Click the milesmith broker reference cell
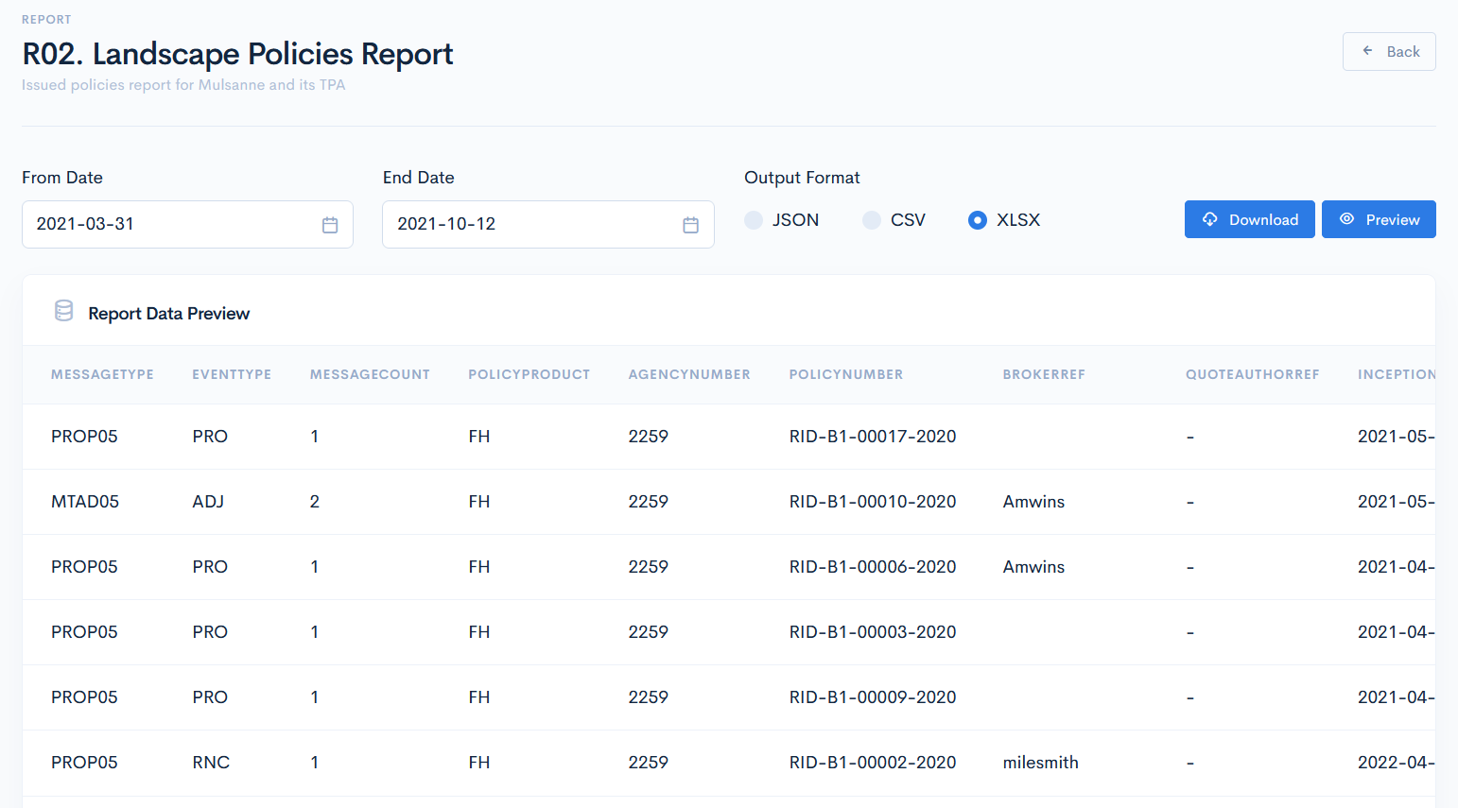Viewport: 1458px width, 808px height. coord(1040,763)
